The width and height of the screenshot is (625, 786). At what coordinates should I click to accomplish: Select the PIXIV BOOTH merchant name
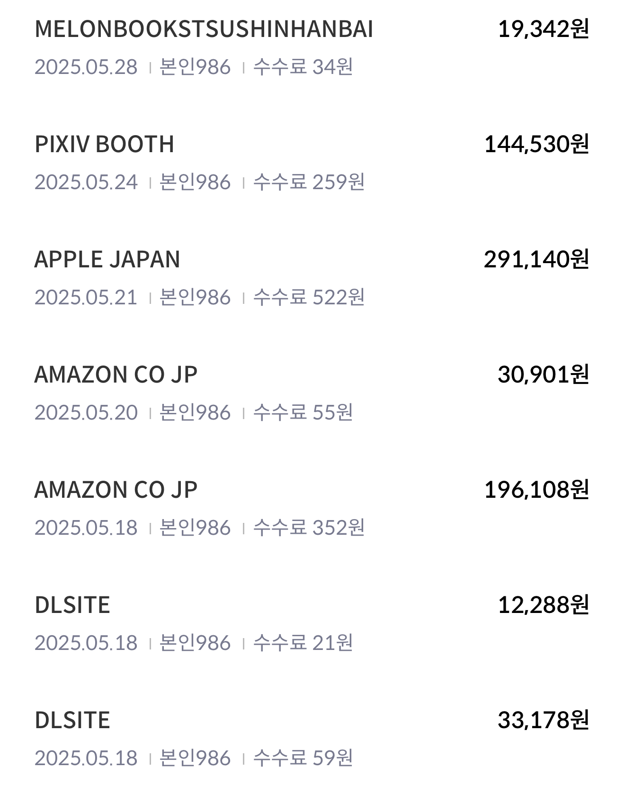(105, 144)
